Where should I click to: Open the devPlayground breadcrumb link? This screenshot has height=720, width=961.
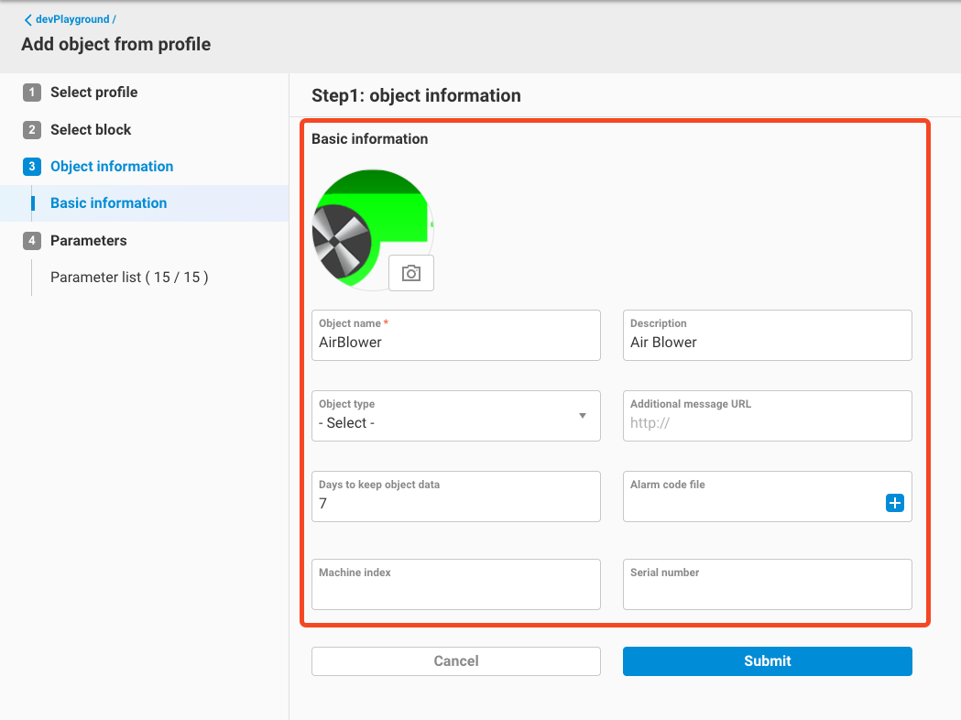coord(73,19)
